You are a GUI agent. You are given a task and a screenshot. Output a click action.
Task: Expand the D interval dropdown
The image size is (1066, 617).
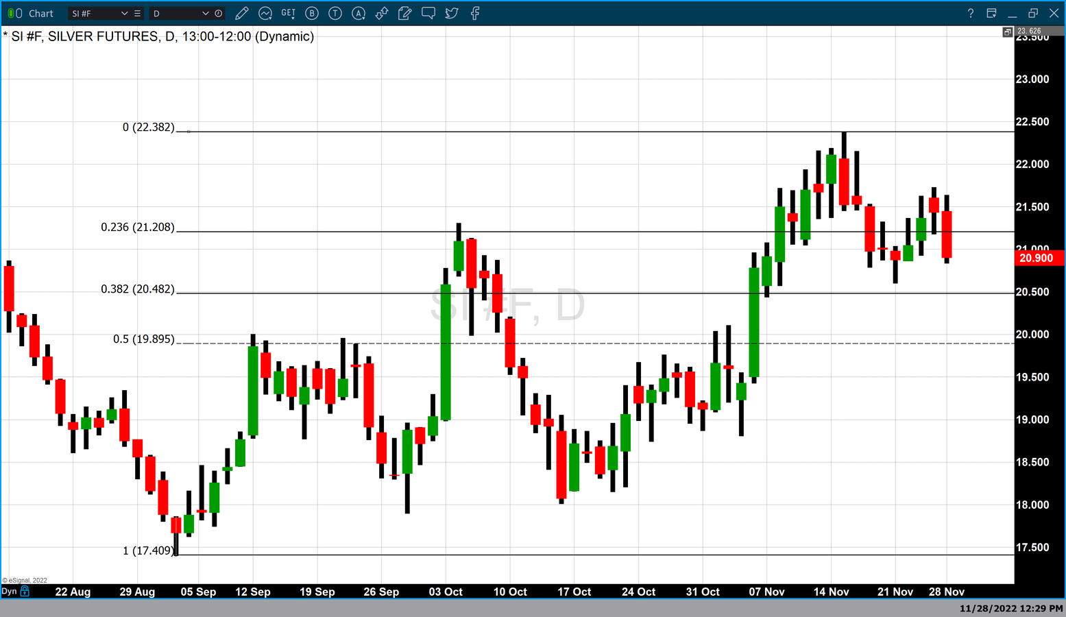coord(205,13)
